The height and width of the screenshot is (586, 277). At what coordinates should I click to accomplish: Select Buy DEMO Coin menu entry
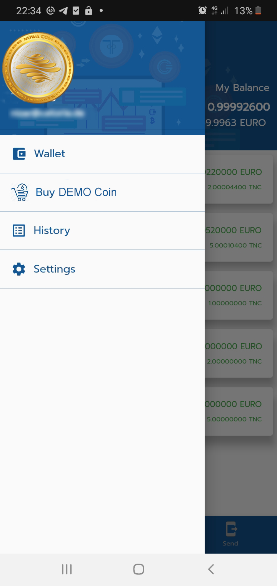click(76, 192)
